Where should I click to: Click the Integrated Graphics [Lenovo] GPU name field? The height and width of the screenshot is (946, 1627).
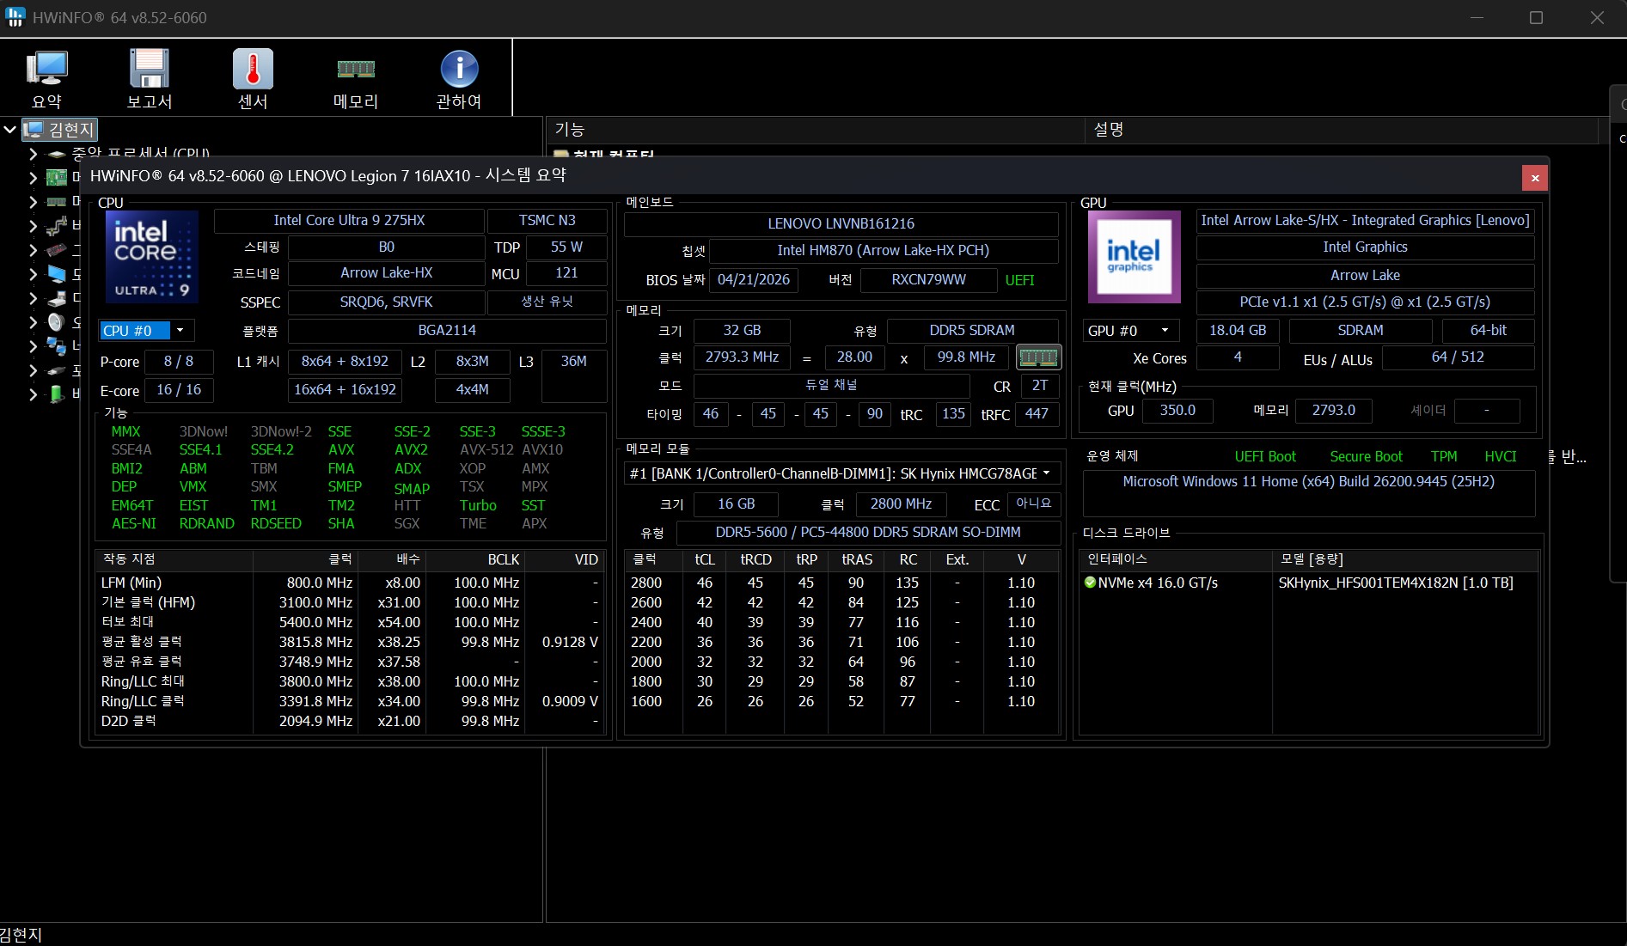1365,221
